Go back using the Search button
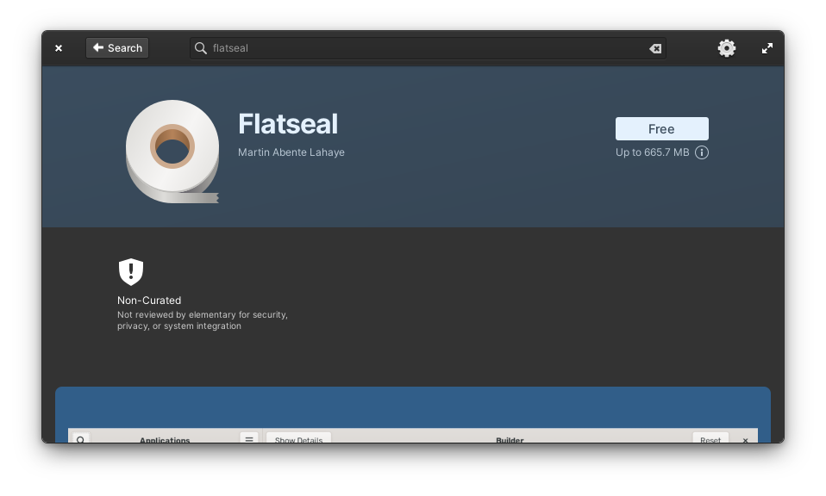826x496 pixels. [x=117, y=48]
